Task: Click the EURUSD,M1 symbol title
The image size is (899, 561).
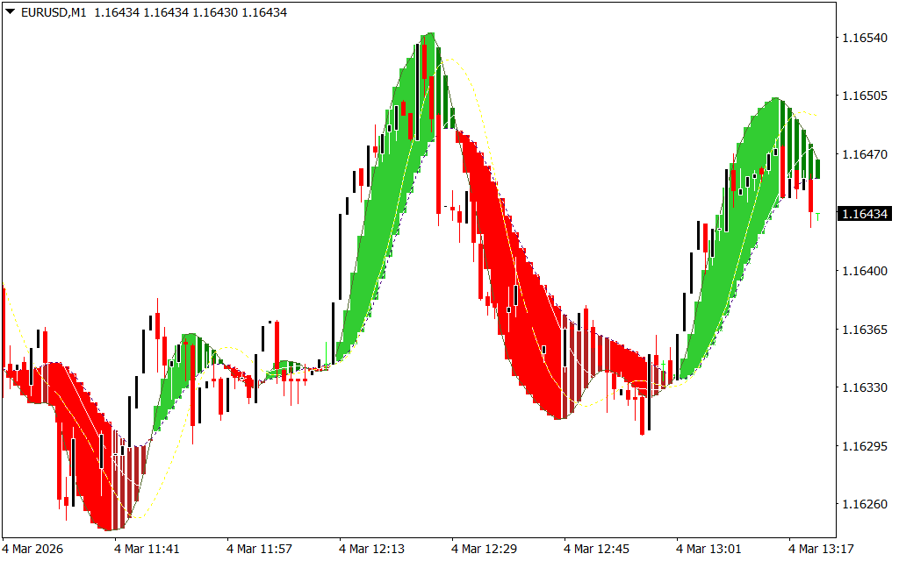Action: click(x=52, y=13)
